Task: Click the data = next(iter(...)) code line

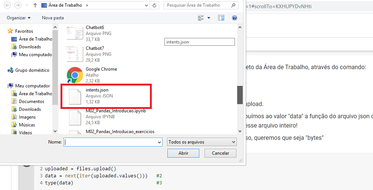Action: coord(96,176)
